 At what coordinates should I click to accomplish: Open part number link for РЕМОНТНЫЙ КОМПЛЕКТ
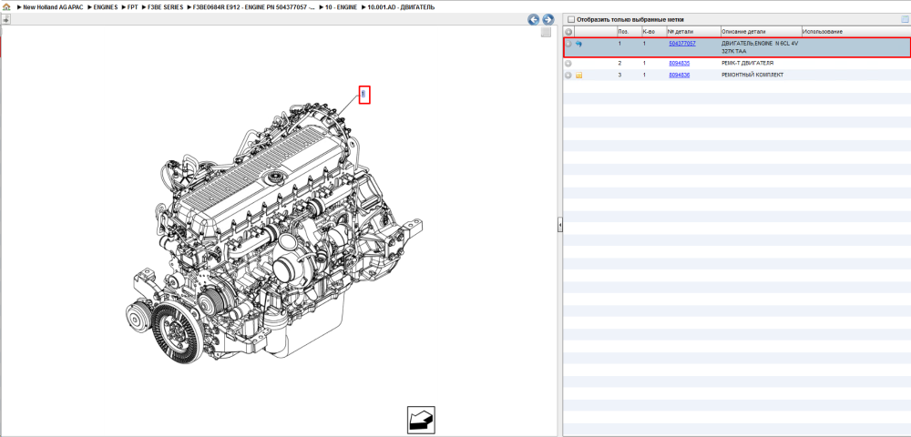[x=680, y=76]
